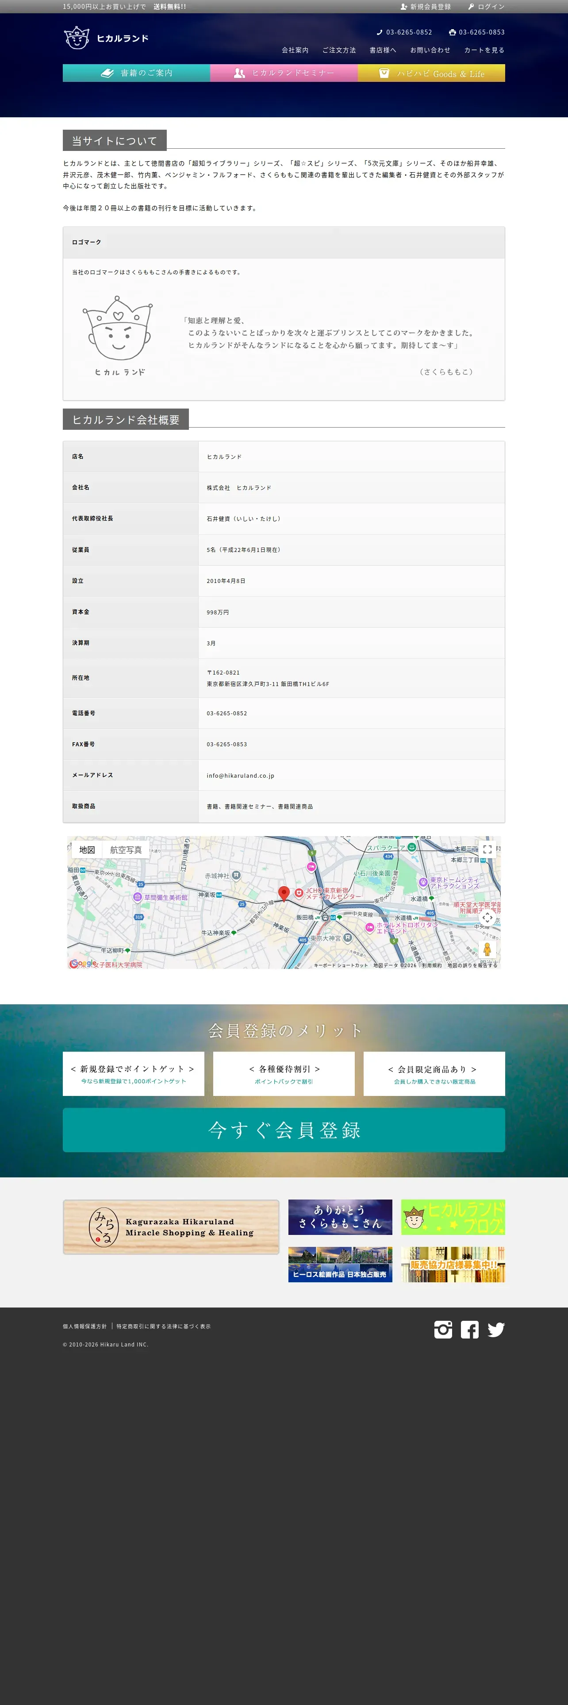Select the ヒカルランドセミナー tab
Image resolution: width=568 pixels, height=1705 pixels.
pos(284,73)
